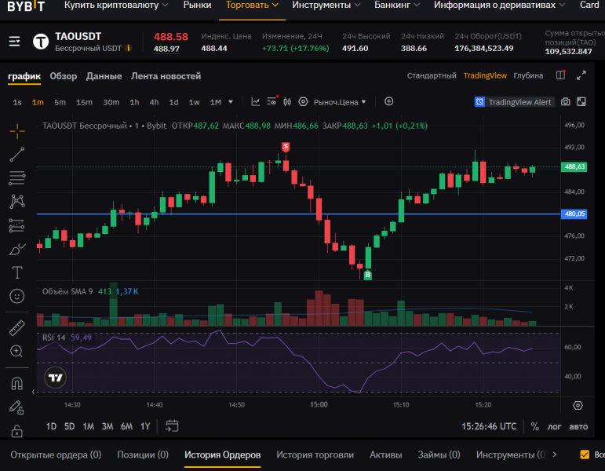Select the brush drawing tool

(17, 250)
